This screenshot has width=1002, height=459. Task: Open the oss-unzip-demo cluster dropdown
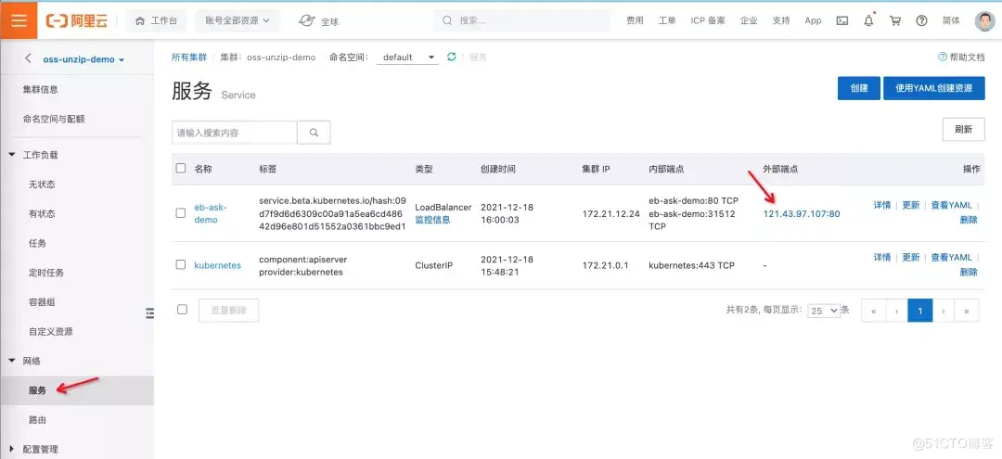pyautogui.click(x=83, y=59)
